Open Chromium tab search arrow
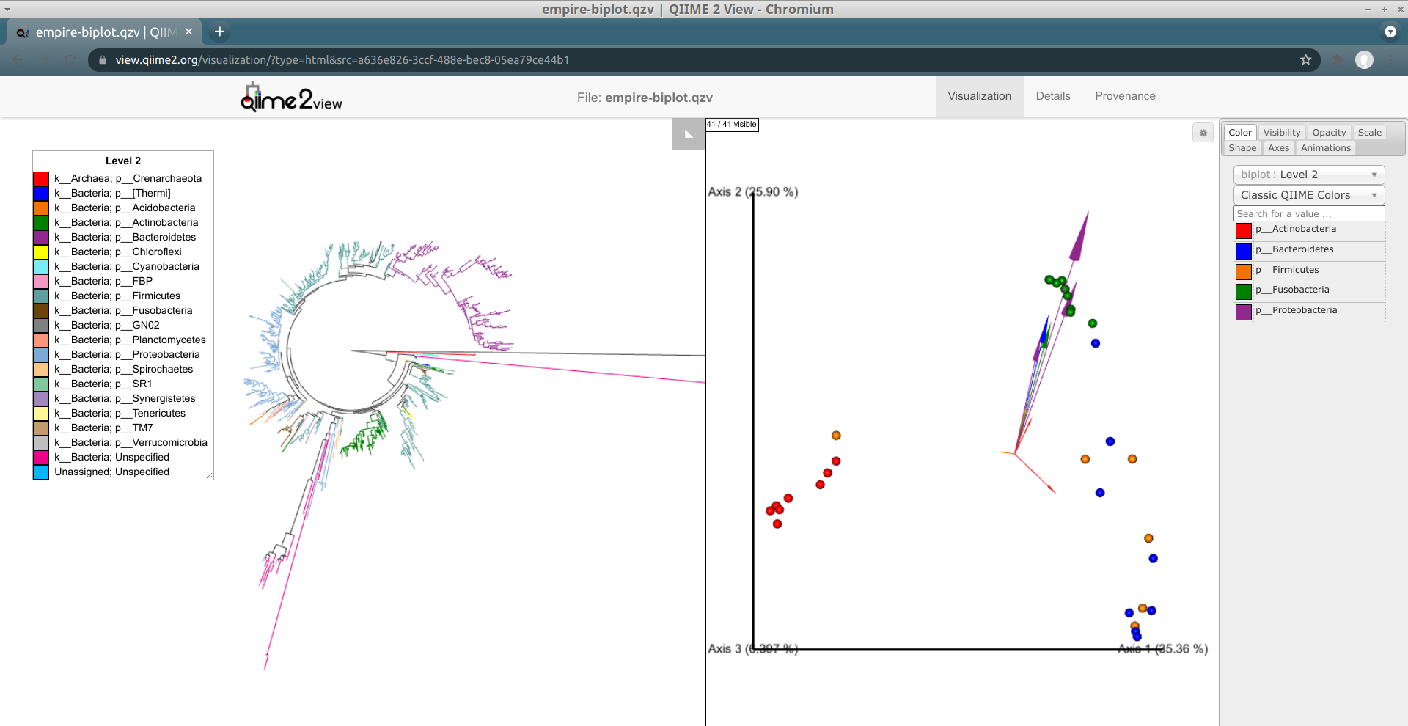Viewport: 1408px width, 726px height. coord(1390,32)
